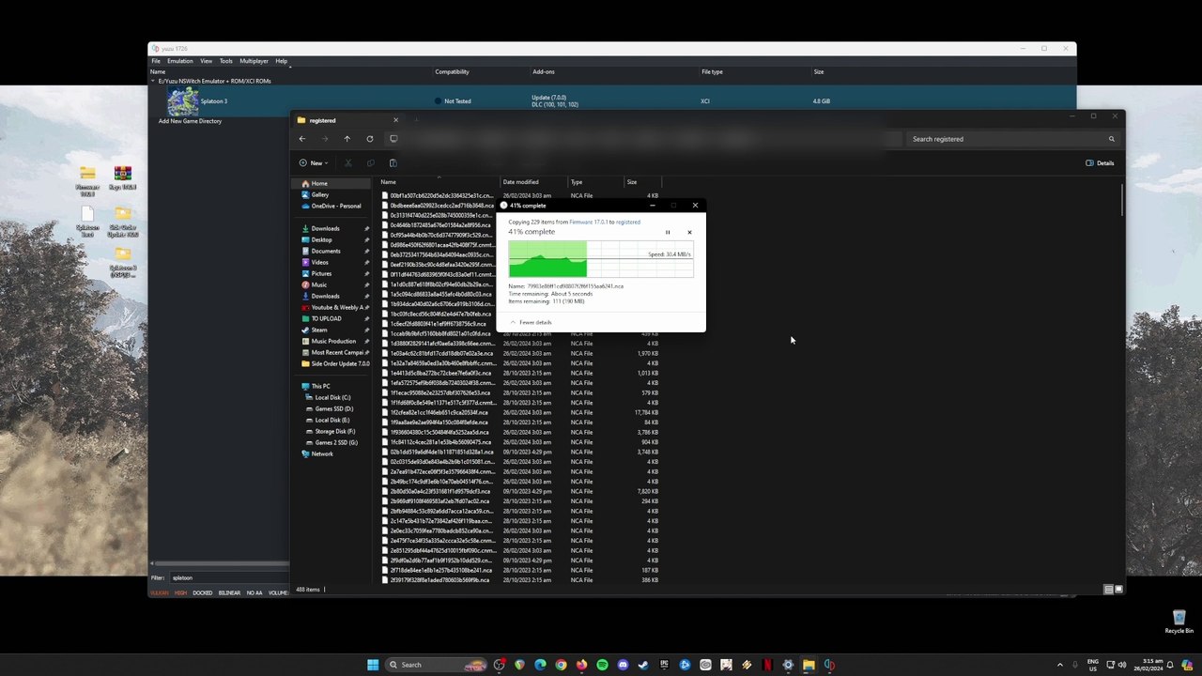
Task: Toggle the Details pane button
Action: coord(1100,163)
